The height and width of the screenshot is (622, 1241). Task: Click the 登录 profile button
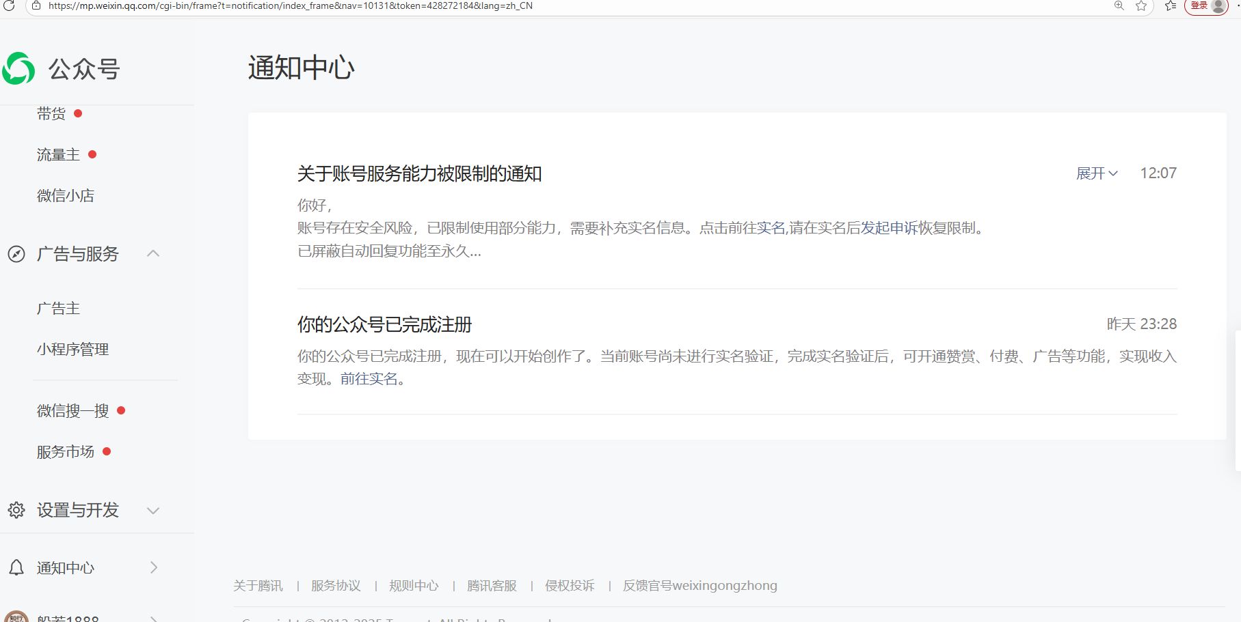click(x=1207, y=5)
